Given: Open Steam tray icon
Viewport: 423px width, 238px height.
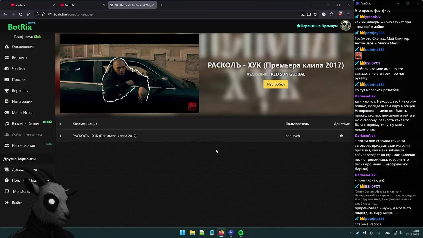Looking at the screenshot, I should tap(358, 233).
